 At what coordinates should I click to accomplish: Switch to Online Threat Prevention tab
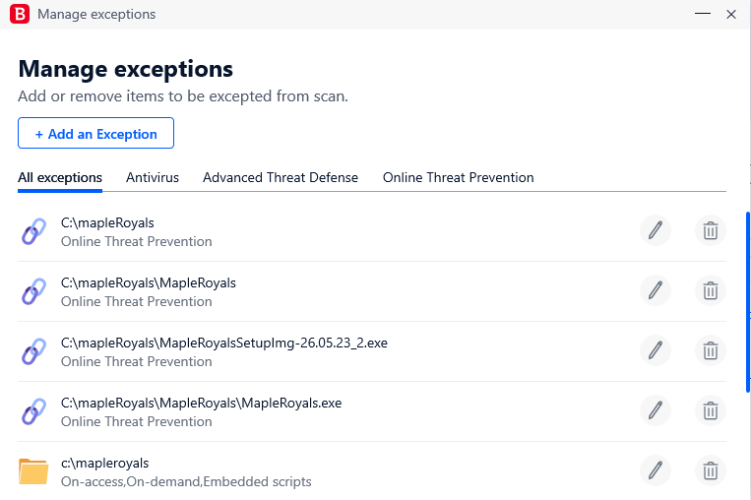pyautogui.click(x=458, y=178)
